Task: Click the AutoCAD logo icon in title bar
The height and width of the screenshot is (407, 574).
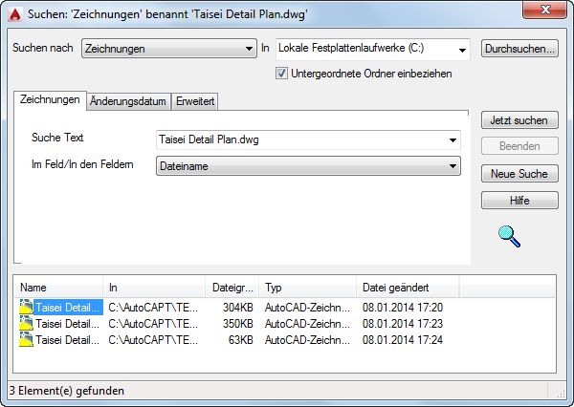Action: coord(15,14)
